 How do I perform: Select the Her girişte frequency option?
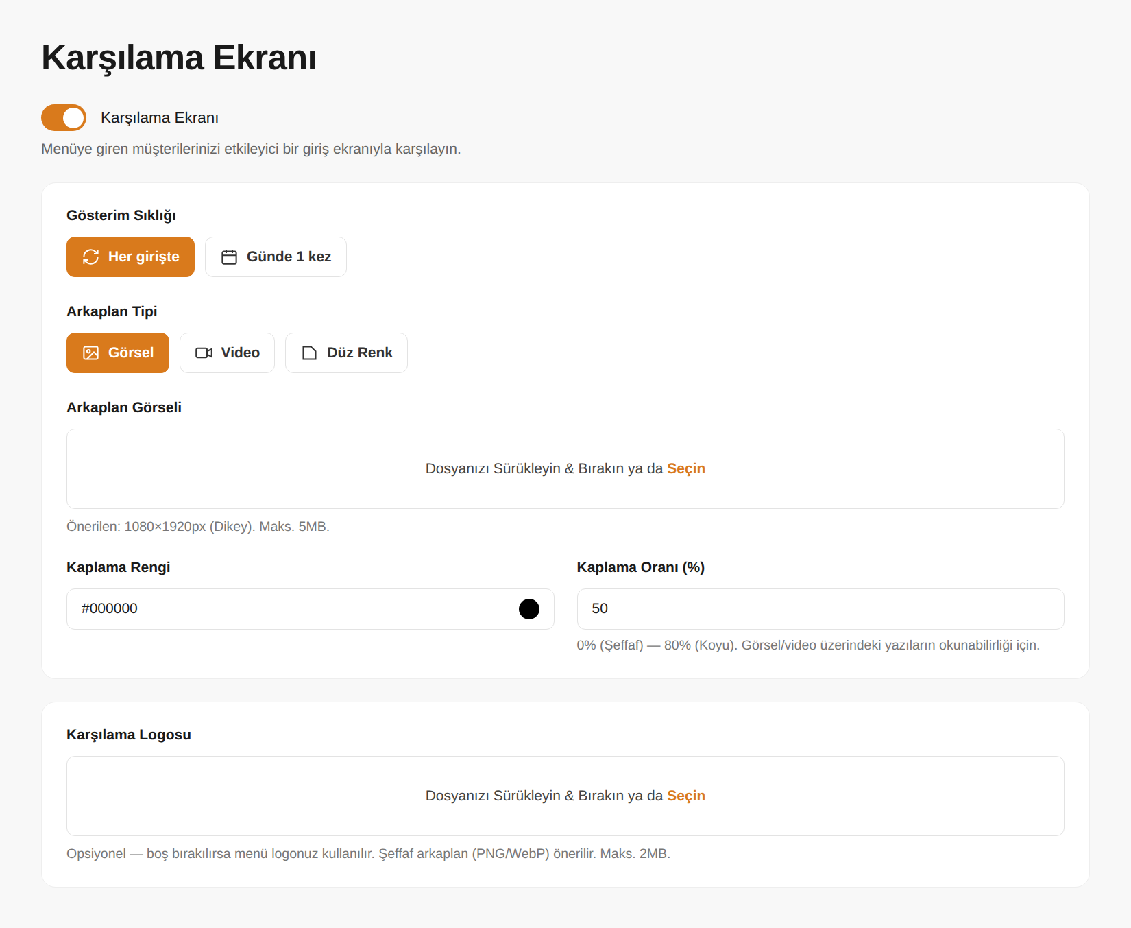[x=130, y=257]
